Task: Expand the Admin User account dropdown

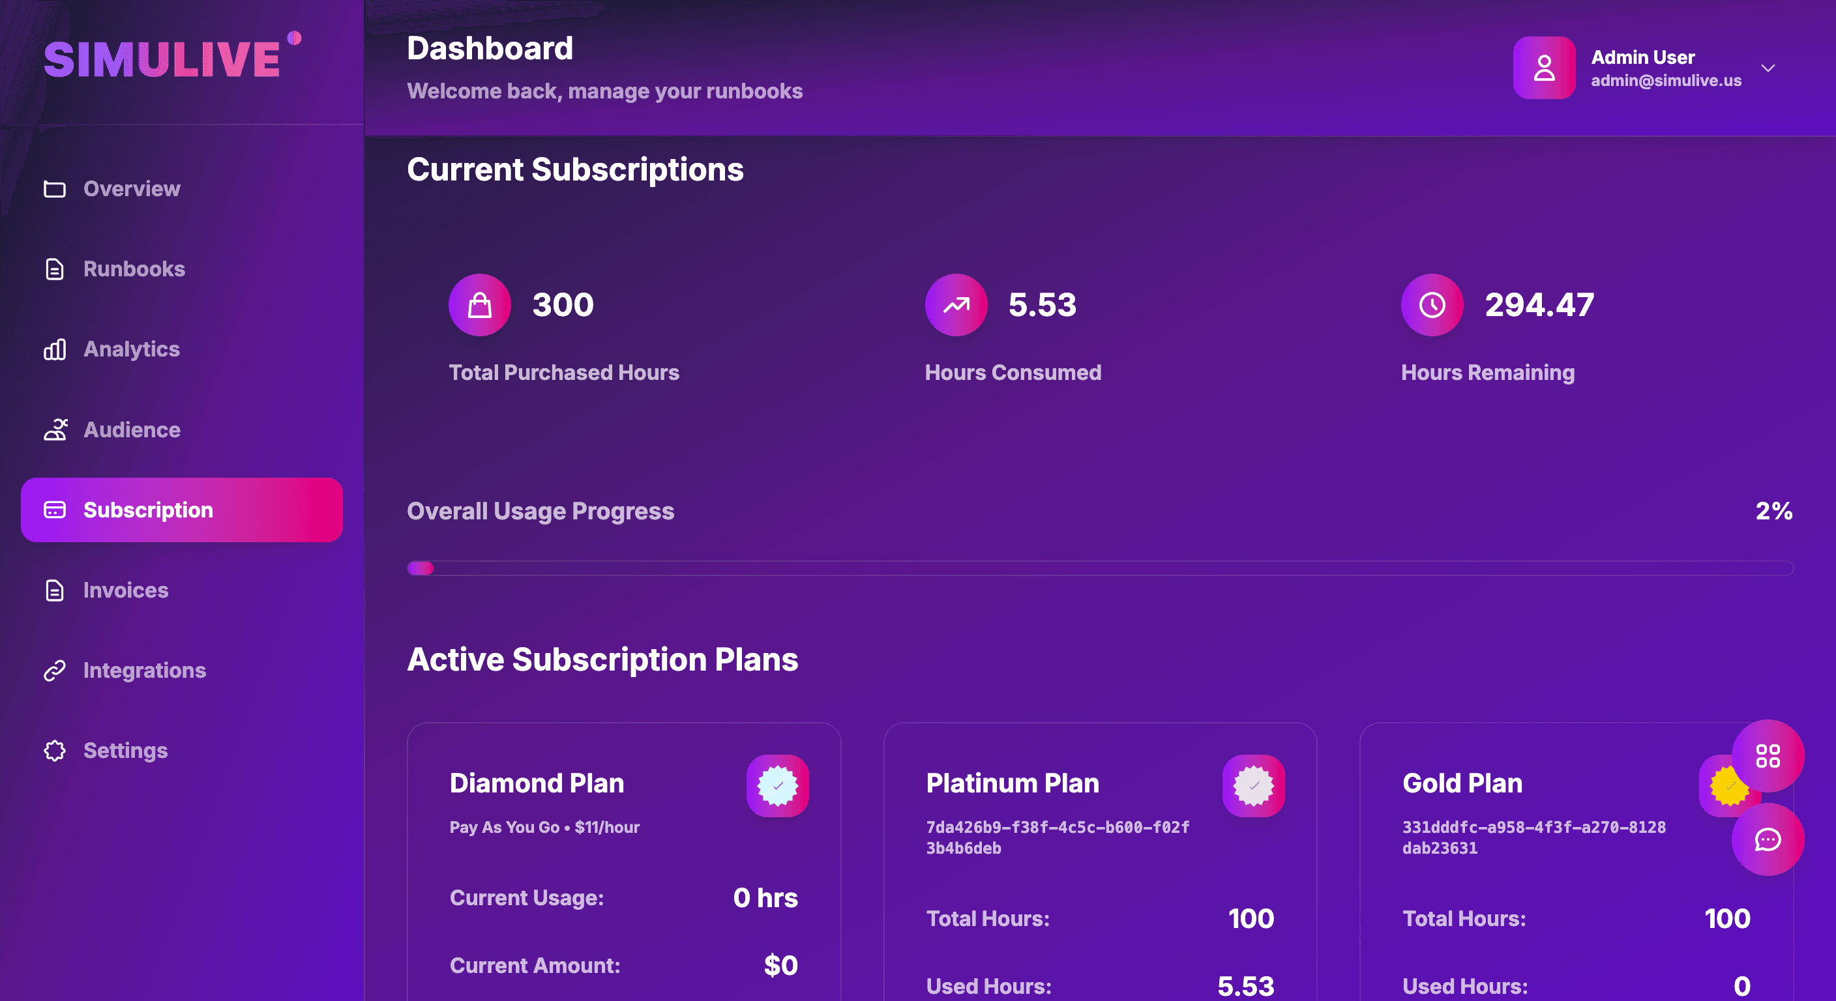Action: [1769, 68]
